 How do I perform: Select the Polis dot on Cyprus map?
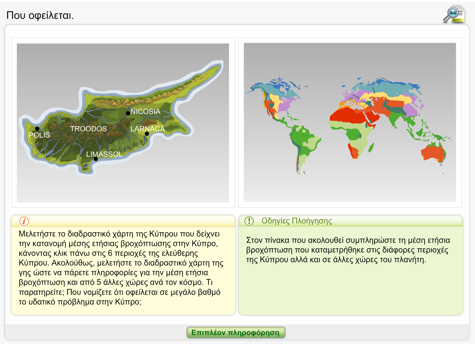point(37,129)
